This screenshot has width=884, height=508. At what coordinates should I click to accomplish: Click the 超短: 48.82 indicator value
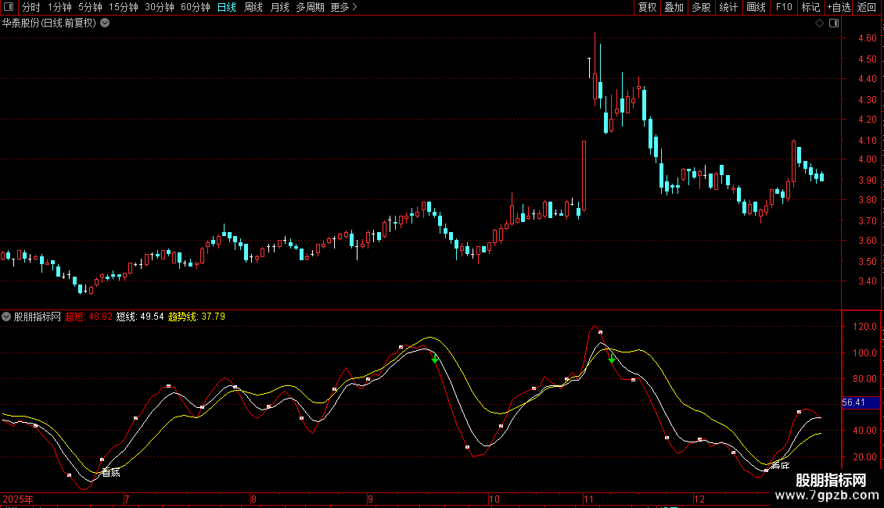click(88, 317)
